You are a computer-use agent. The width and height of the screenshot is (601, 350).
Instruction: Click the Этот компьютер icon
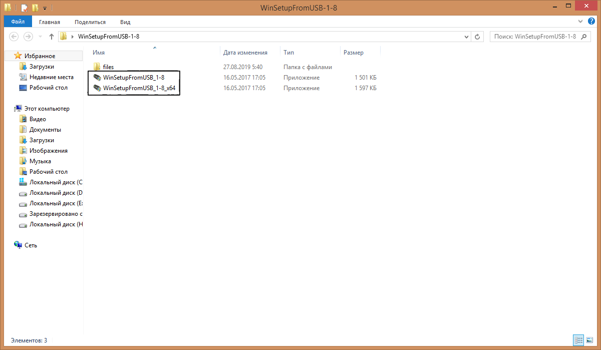click(18, 108)
